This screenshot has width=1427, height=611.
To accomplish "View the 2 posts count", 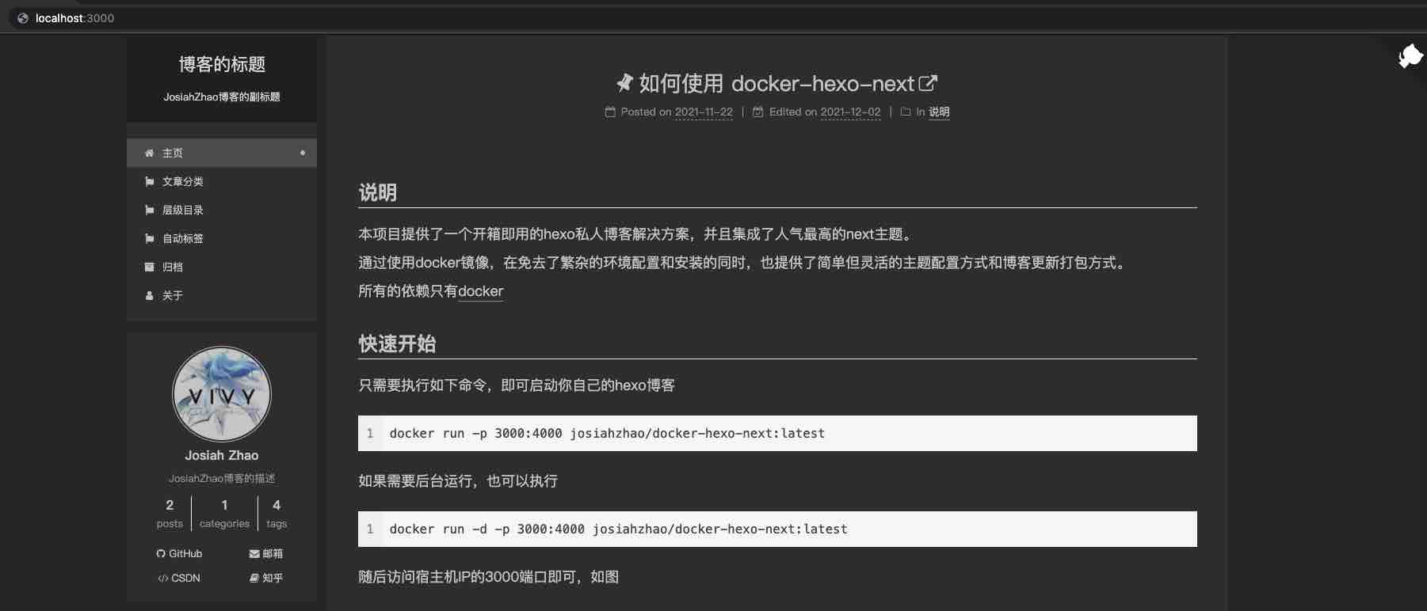I will point(170,513).
